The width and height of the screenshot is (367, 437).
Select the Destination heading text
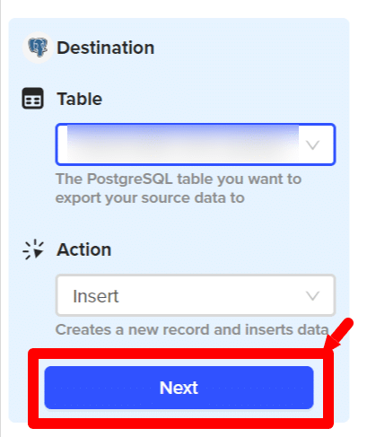tap(106, 48)
